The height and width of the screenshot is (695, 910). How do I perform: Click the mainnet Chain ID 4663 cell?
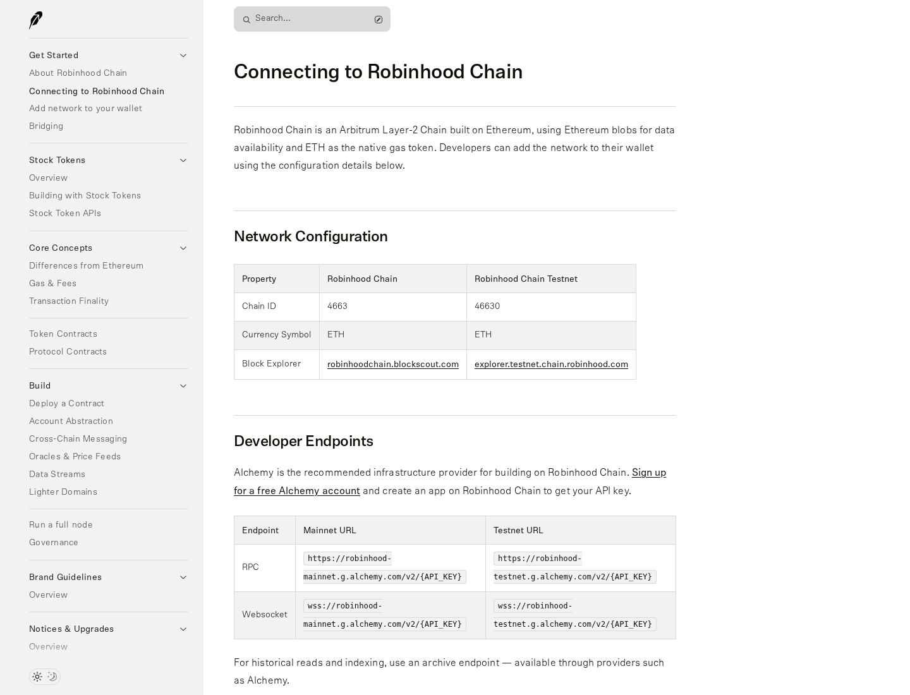click(x=392, y=306)
